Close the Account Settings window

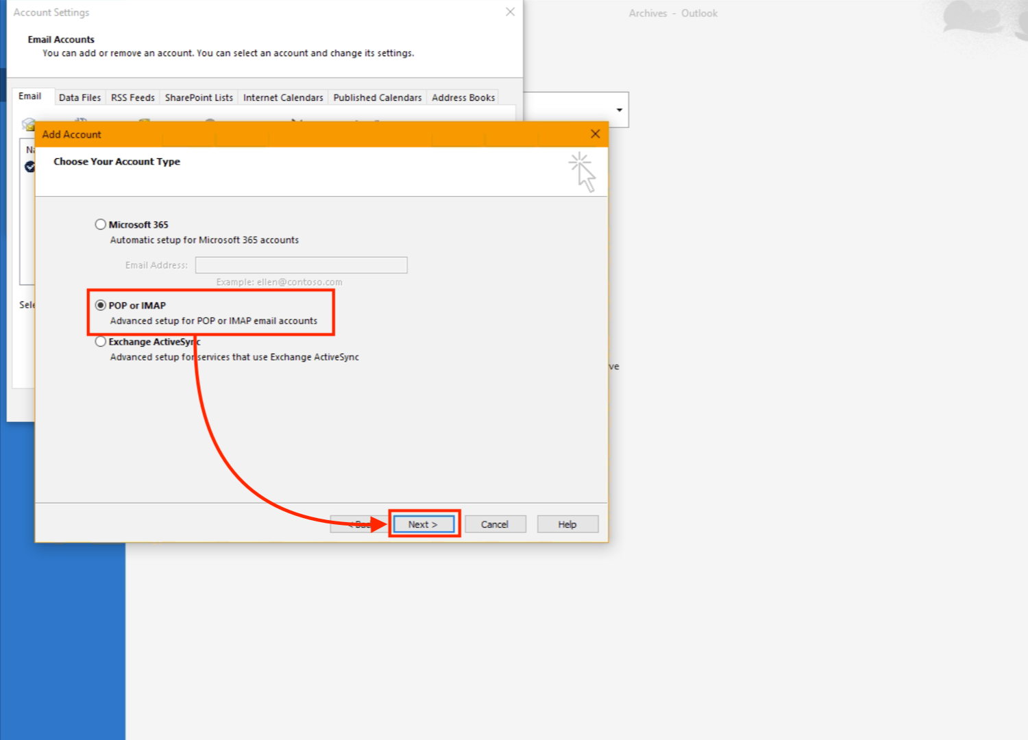pos(510,12)
